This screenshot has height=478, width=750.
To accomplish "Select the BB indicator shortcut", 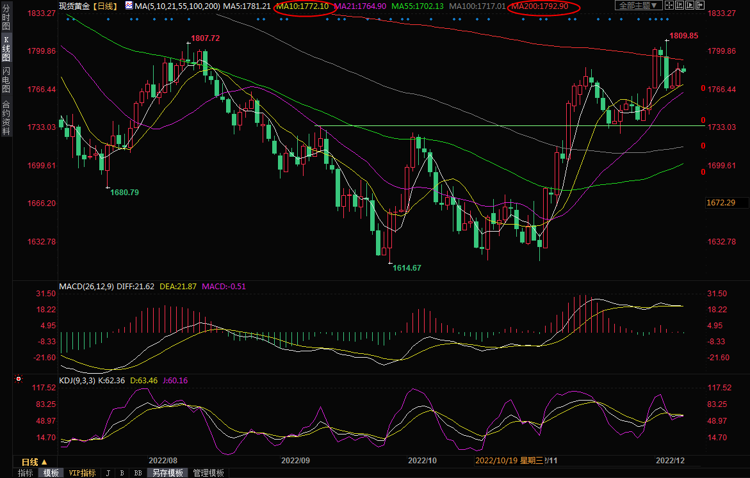I will point(138,473).
